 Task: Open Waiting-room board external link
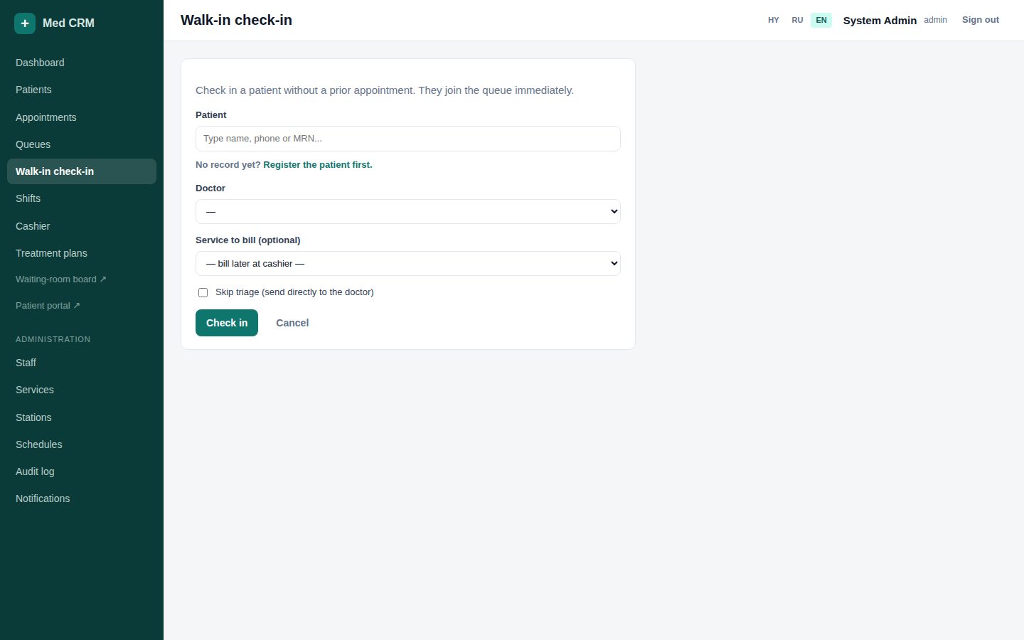pos(61,279)
